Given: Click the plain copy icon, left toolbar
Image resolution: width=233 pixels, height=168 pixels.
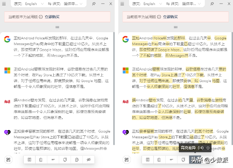Looking at the screenshot, I should (65, 160).
